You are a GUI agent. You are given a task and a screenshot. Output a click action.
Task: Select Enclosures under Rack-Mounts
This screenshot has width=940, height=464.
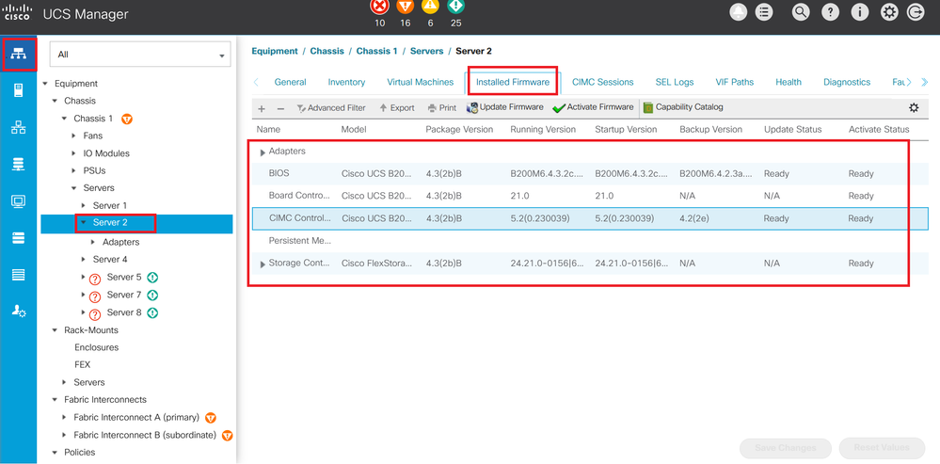[97, 347]
